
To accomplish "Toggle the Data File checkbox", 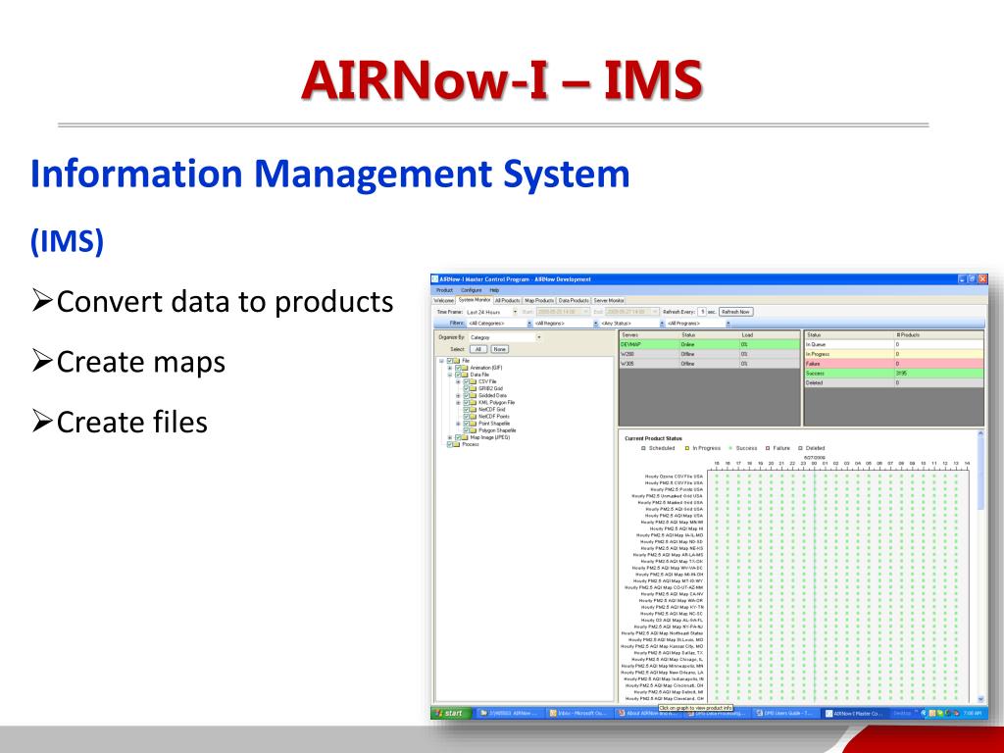I will [459, 375].
